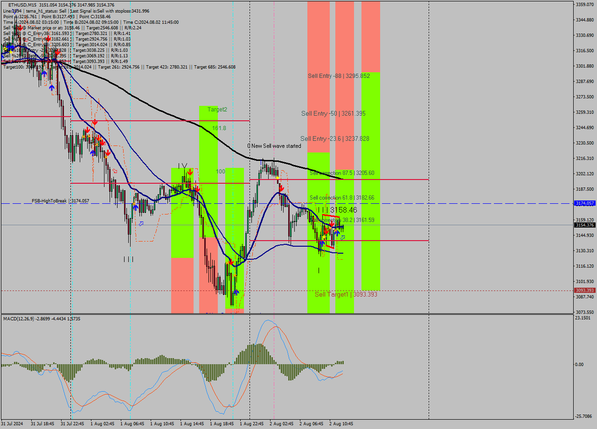Click the '1 Aug 22:45' time axis label

(251, 424)
